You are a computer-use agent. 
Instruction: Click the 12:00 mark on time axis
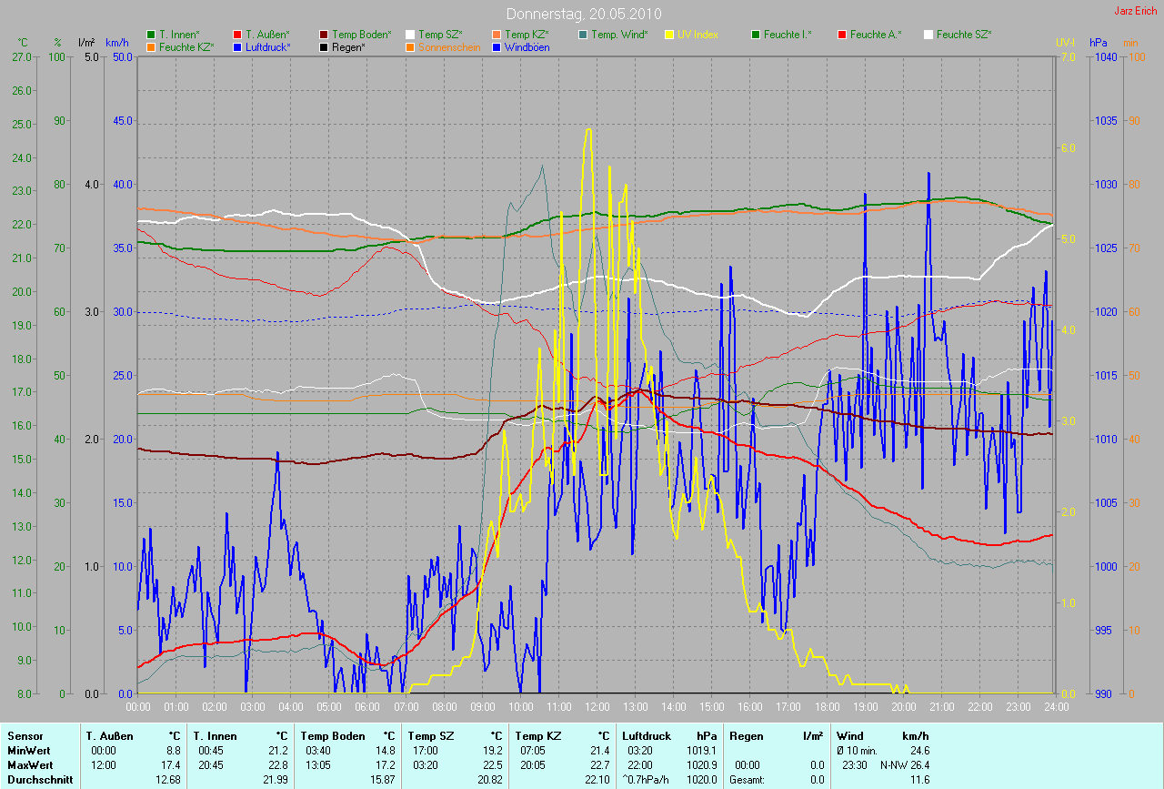597,705
